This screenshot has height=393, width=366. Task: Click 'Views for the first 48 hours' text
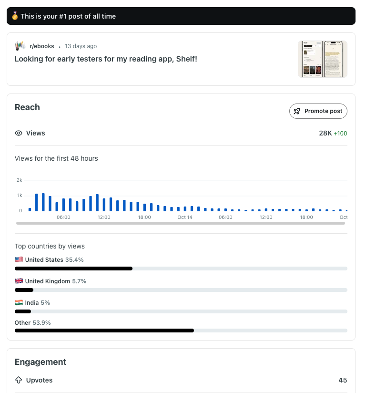56,158
